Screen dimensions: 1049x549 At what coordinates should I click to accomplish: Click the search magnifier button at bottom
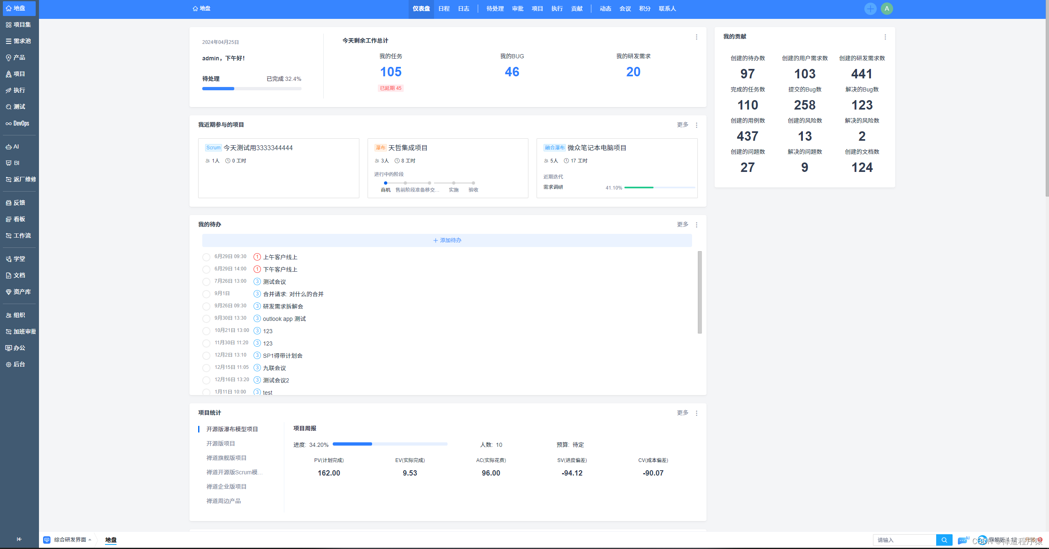point(944,540)
